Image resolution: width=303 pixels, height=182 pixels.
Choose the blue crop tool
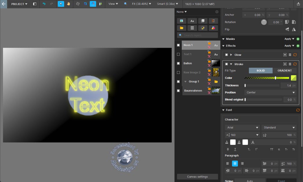[85, 4]
